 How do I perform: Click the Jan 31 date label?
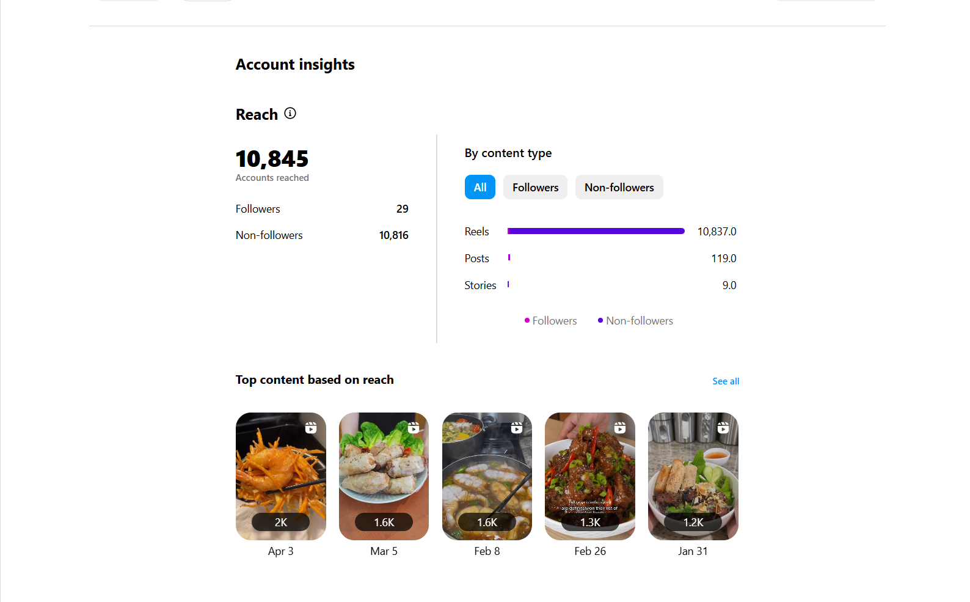[693, 551]
